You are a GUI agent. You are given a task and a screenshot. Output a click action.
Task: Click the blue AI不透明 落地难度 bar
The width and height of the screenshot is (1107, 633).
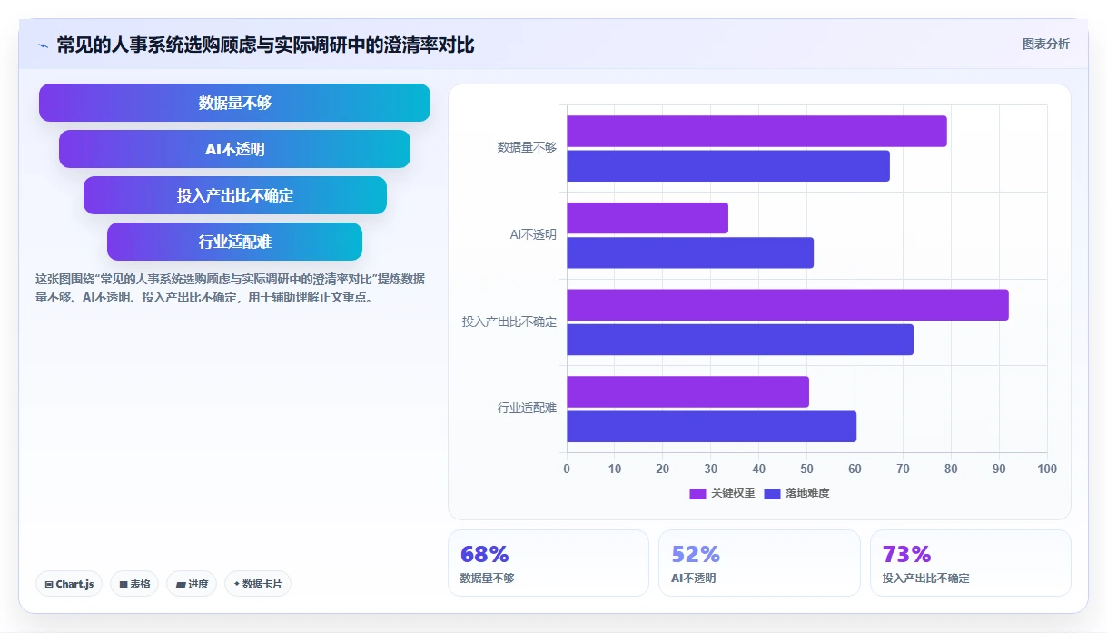(690, 252)
